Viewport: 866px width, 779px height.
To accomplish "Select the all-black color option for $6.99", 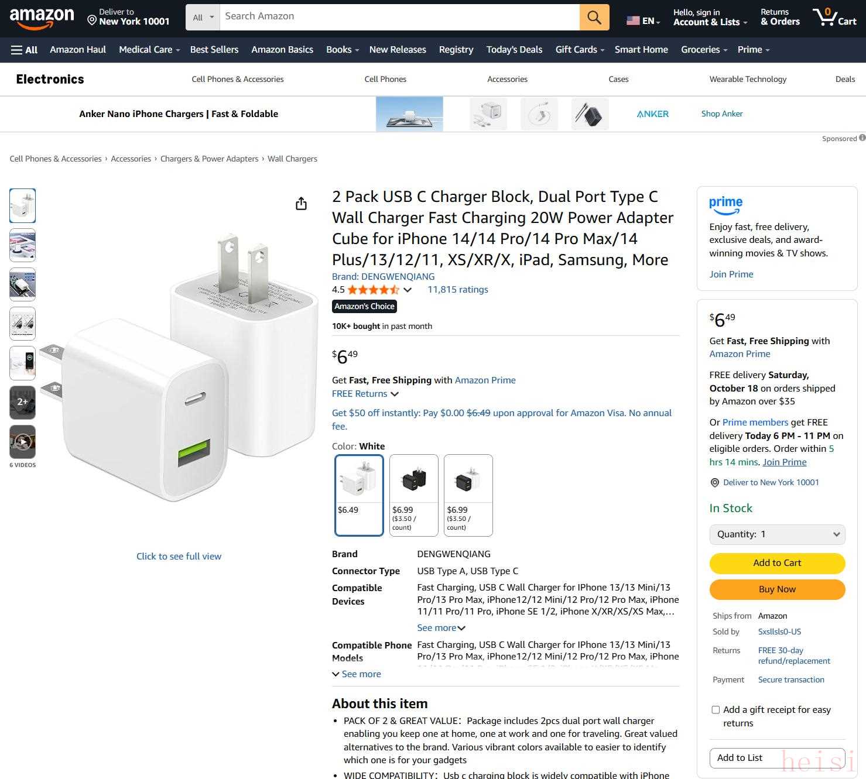I will (x=414, y=495).
